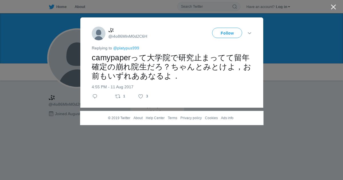Open the @platypus999 mention link
Viewport: 343px width, 180px height.
[x=126, y=48]
